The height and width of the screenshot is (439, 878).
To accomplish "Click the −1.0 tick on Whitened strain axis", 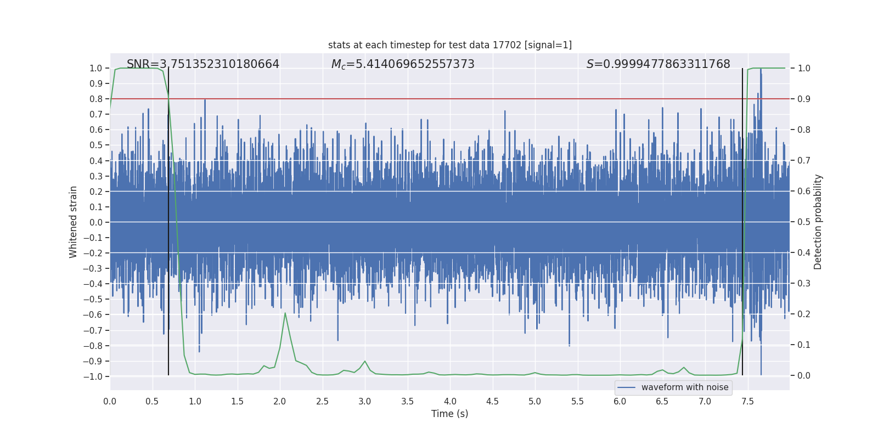I will (93, 376).
